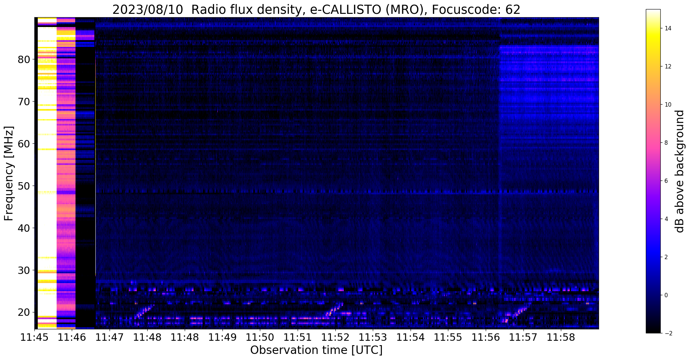Click the colorbar tick label 14
This screenshot has width=690, height=360.
(x=667, y=28)
